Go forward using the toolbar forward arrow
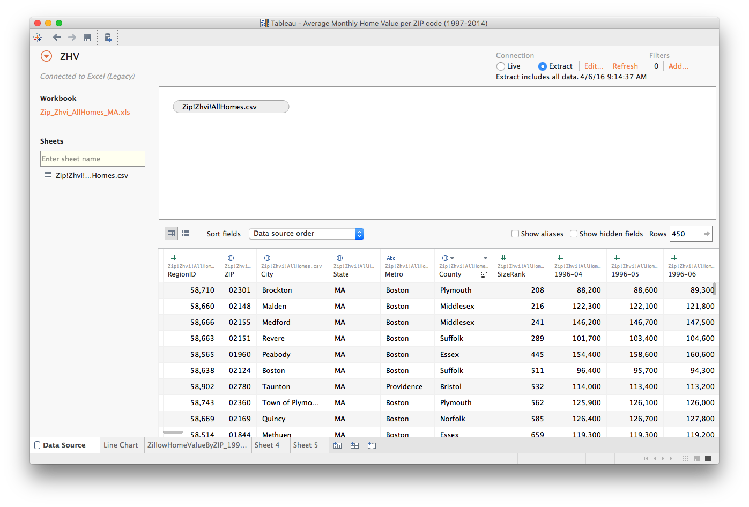The image size is (749, 507). coord(72,38)
